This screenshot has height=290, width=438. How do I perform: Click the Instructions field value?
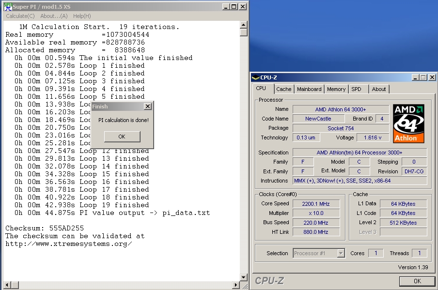(360, 181)
